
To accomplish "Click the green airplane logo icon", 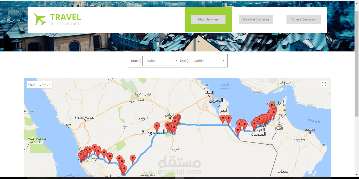I will (40, 19).
